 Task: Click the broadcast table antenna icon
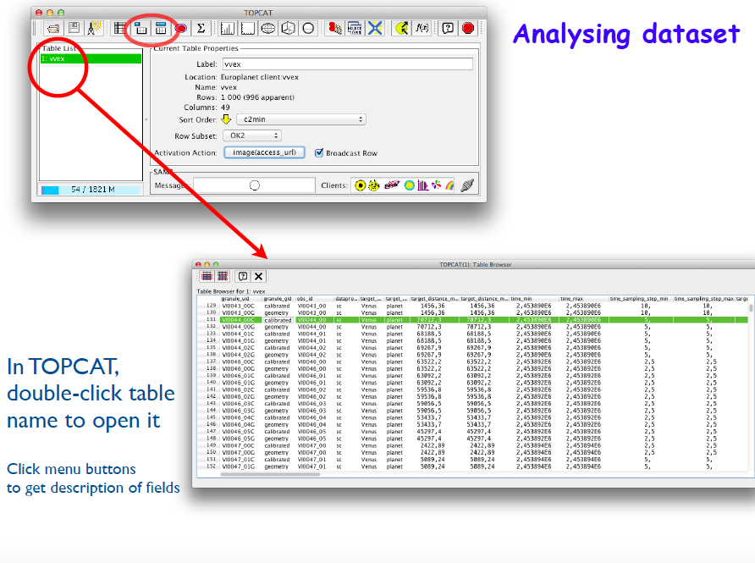tap(94, 29)
